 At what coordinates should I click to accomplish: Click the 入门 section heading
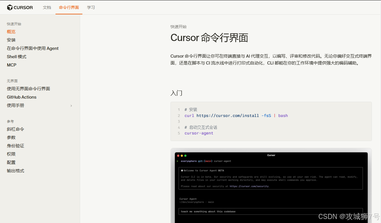pyautogui.click(x=176, y=93)
